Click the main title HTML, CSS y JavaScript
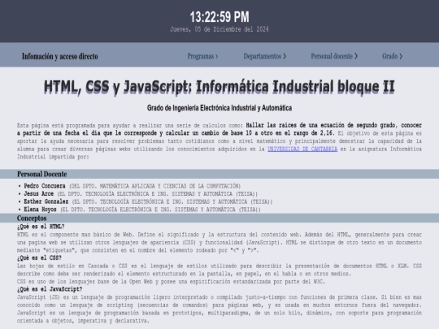Viewport: 439px width, 329px height. tap(219, 86)
